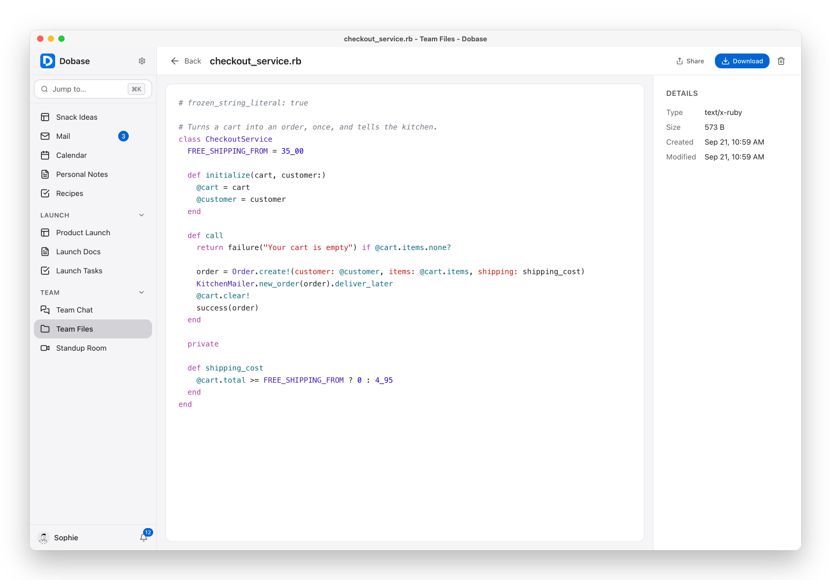Open Personal Notes page
Image resolution: width=831 pixels, height=580 pixels.
(x=93, y=174)
